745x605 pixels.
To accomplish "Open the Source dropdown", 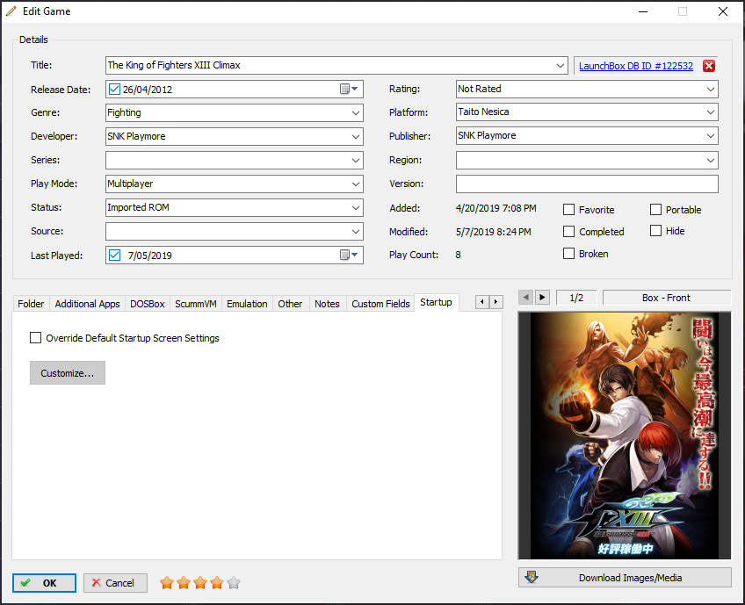I will 356,232.
